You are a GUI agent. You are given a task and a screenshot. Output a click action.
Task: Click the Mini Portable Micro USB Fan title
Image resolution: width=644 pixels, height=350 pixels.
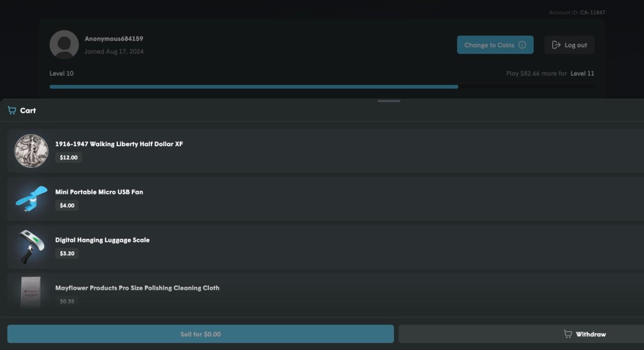tap(99, 192)
